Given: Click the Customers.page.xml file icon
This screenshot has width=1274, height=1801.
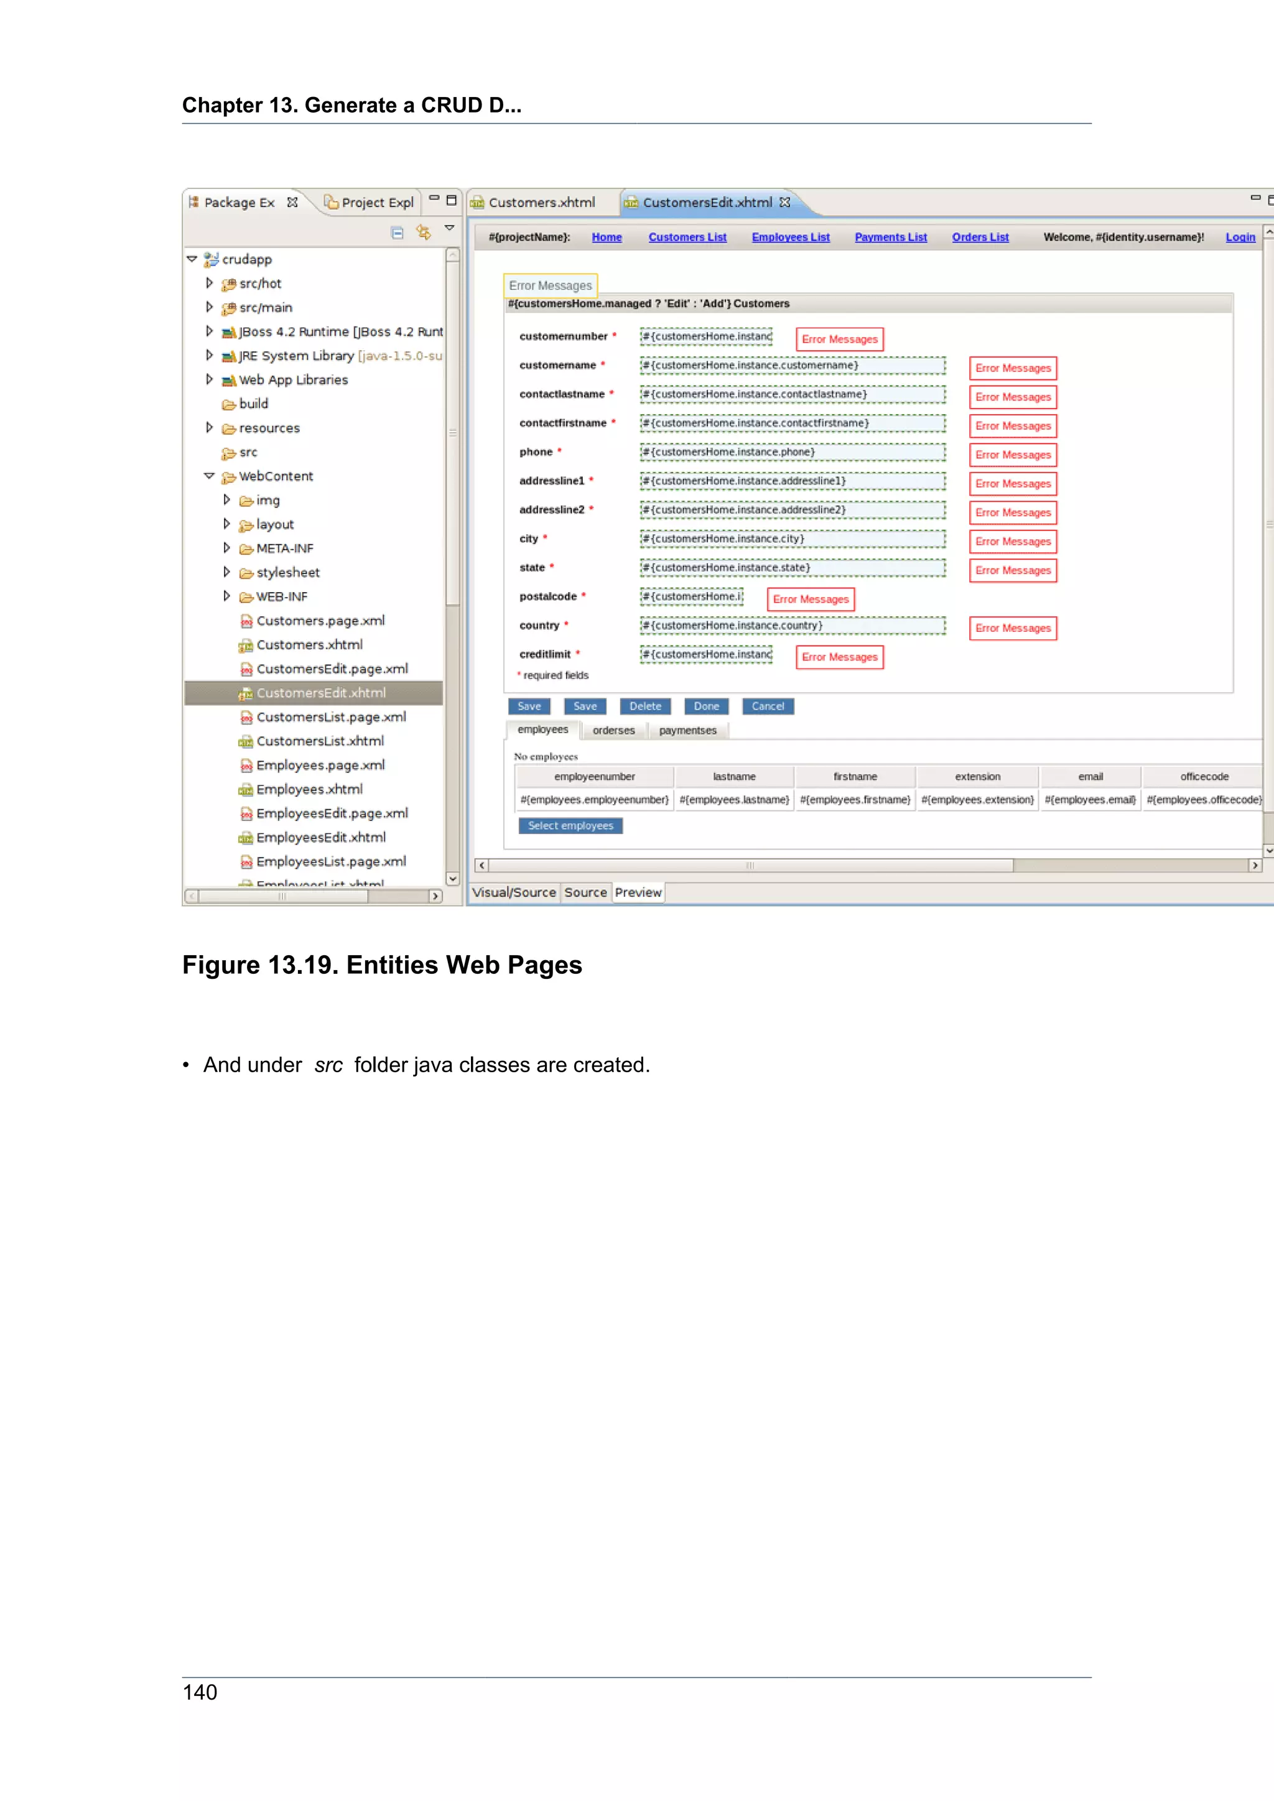Looking at the screenshot, I should tap(246, 621).
